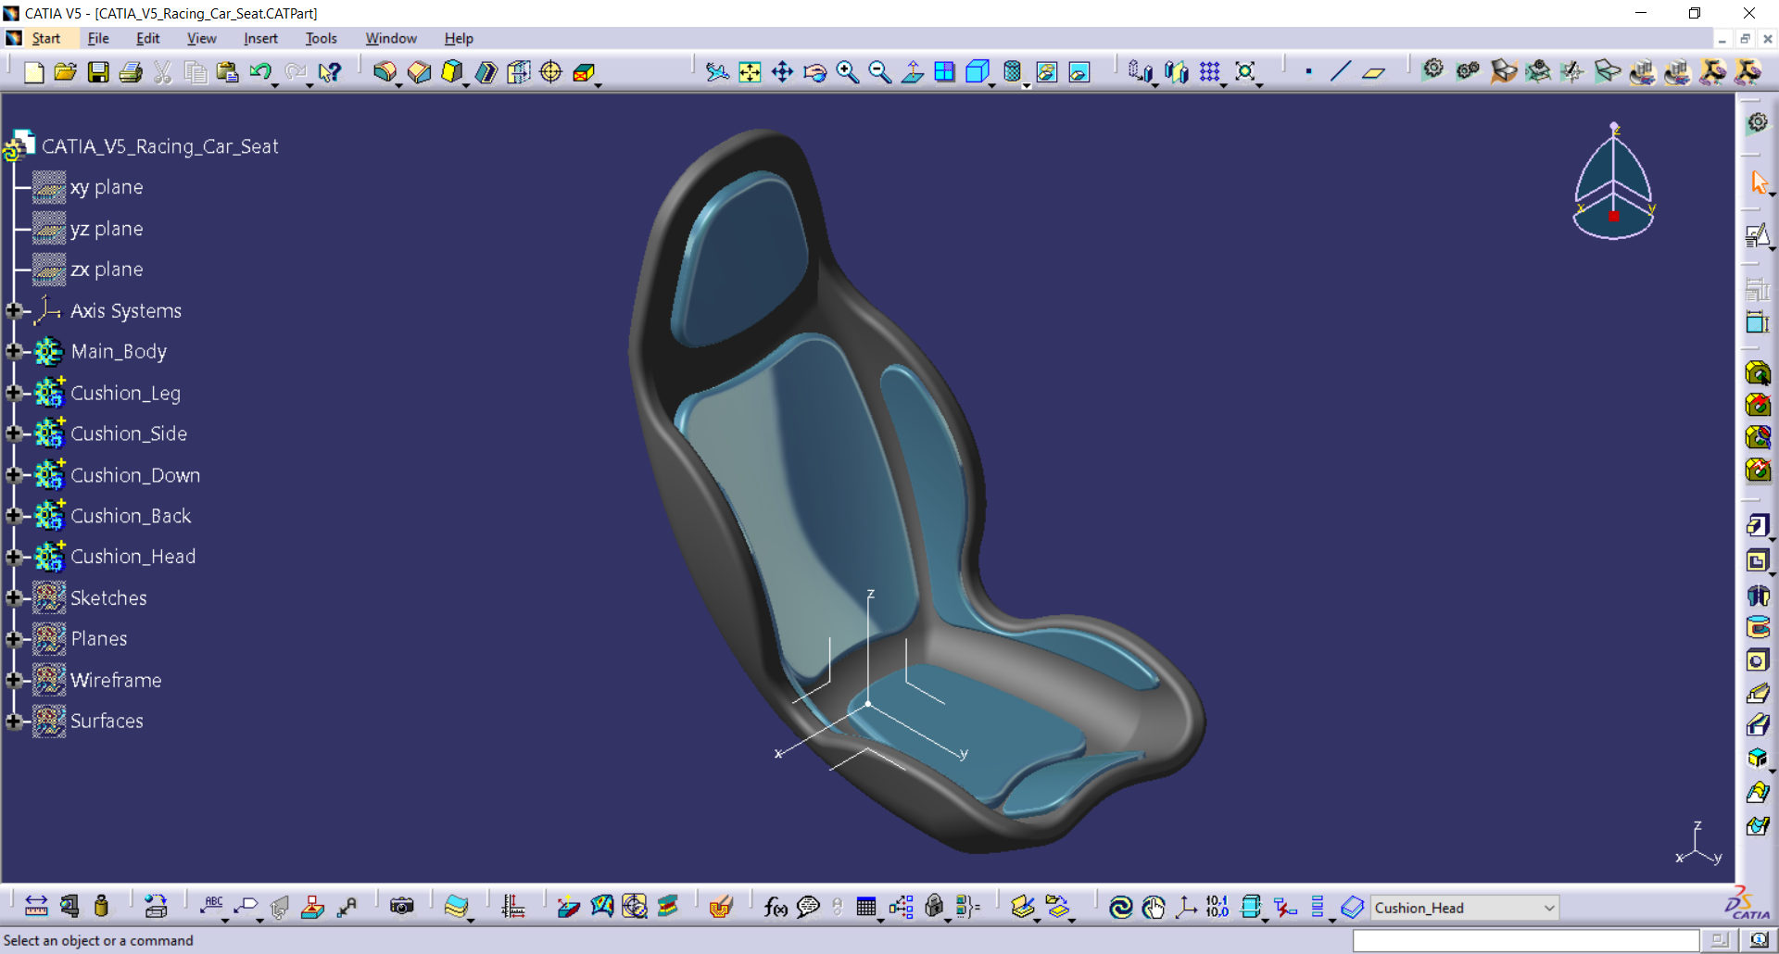The height and width of the screenshot is (954, 1779).
Task: Select the Wireframe geometrical set label
Action: click(x=116, y=681)
